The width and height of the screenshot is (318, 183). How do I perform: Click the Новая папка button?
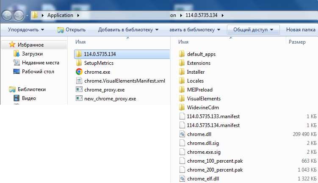coord(301,30)
